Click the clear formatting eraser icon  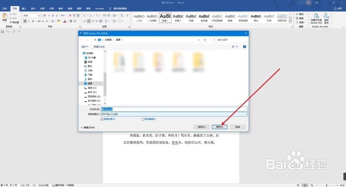tap(70, 16)
